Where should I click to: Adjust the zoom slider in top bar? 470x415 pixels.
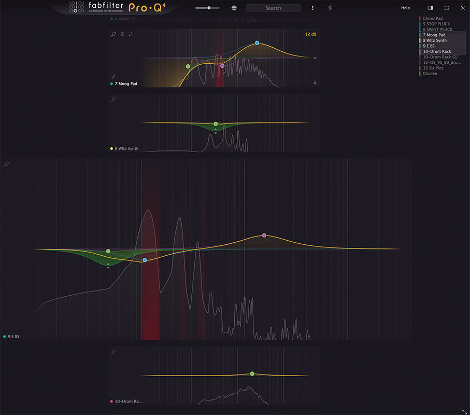pyautogui.click(x=207, y=8)
